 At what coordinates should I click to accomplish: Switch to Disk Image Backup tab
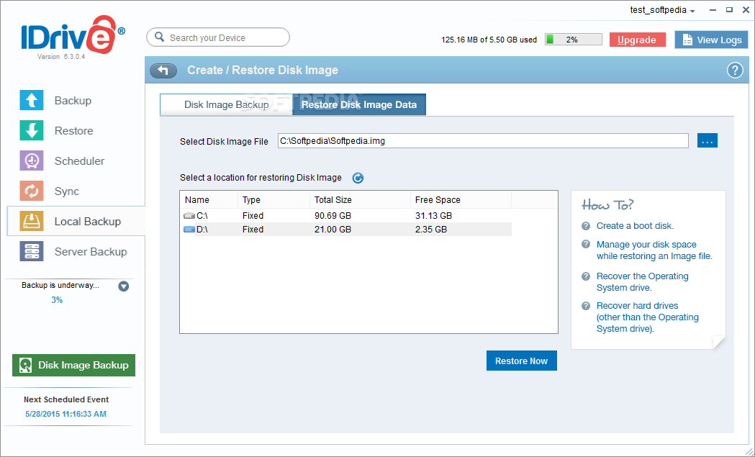tap(226, 104)
